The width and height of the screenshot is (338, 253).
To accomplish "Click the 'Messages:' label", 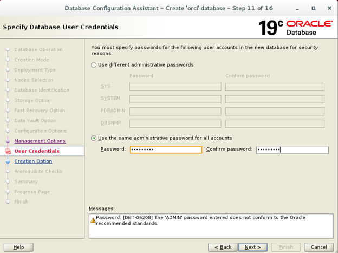I will coord(102,209).
